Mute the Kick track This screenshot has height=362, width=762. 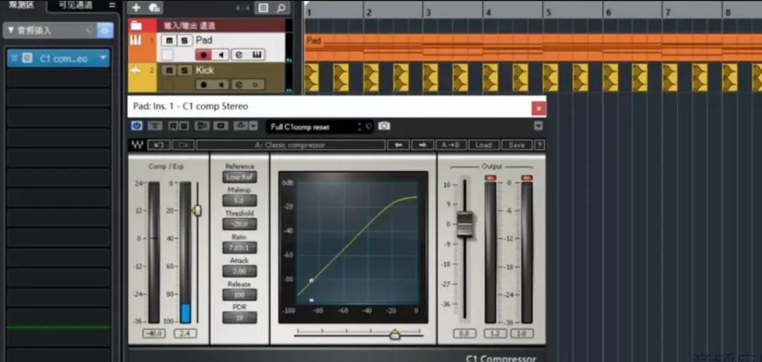[169, 70]
